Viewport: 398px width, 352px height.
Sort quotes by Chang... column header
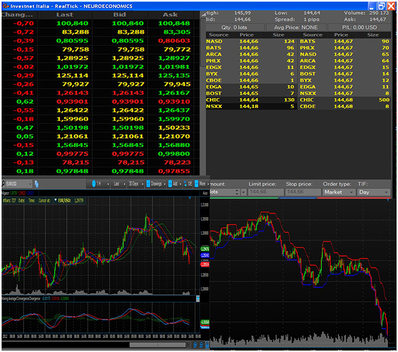coord(17,14)
